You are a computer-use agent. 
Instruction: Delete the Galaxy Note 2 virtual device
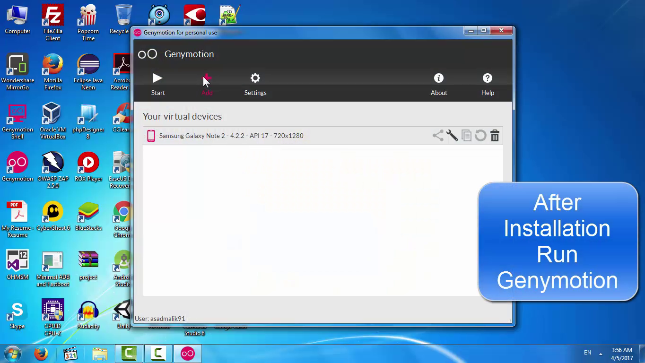click(495, 136)
